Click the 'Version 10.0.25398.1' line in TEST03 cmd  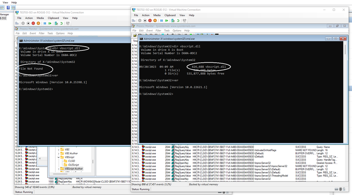coord(53,82)
